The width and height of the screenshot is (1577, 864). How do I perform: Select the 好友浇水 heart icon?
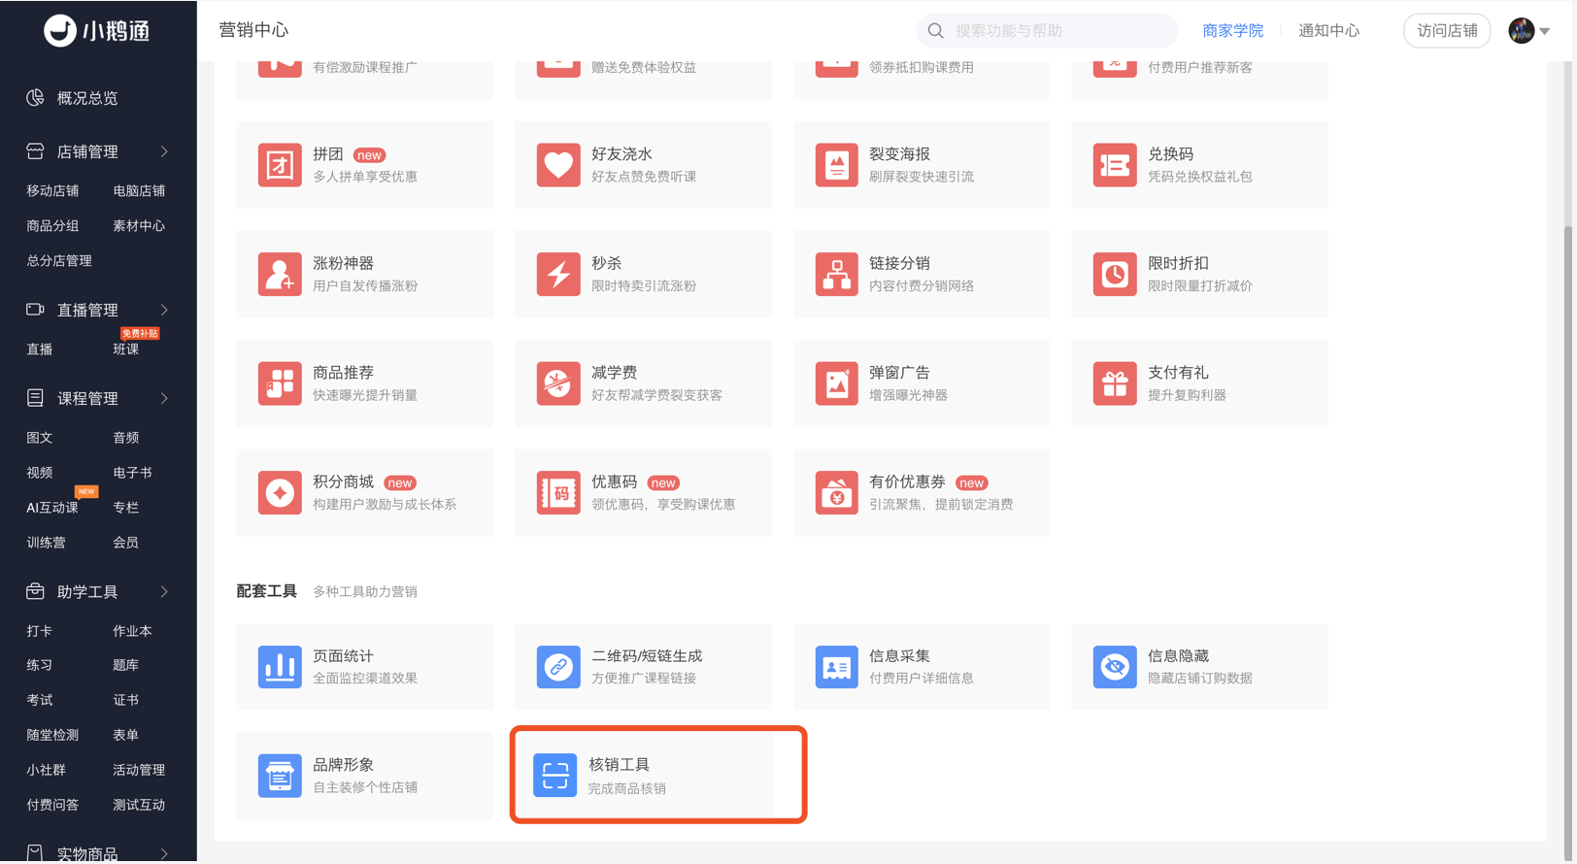558,165
